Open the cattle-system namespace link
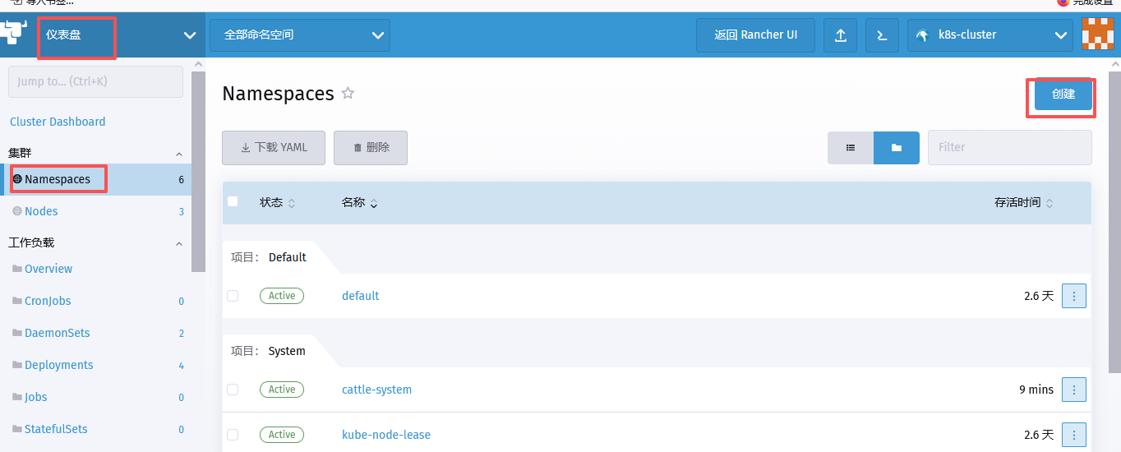This screenshot has width=1121, height=452. pos(377,390)
